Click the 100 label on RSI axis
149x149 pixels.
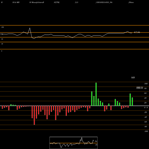tap(3, 27)
